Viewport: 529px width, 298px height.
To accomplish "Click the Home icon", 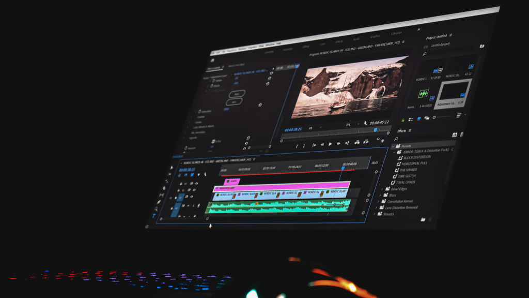I will [x=212, y=60].
